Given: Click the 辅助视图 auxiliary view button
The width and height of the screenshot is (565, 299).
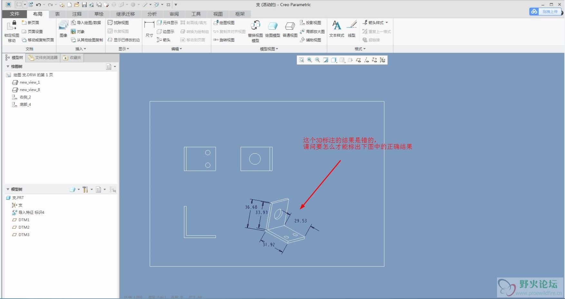Looking at the screenshot, I should [x=311, y=40].
